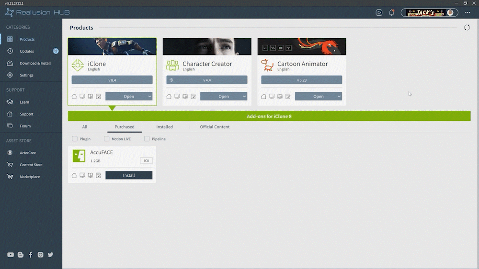This screenshot has height=269, width=479.
Task: Expand the iClone Open button dropdown arrow
Action: coord(149,97)
